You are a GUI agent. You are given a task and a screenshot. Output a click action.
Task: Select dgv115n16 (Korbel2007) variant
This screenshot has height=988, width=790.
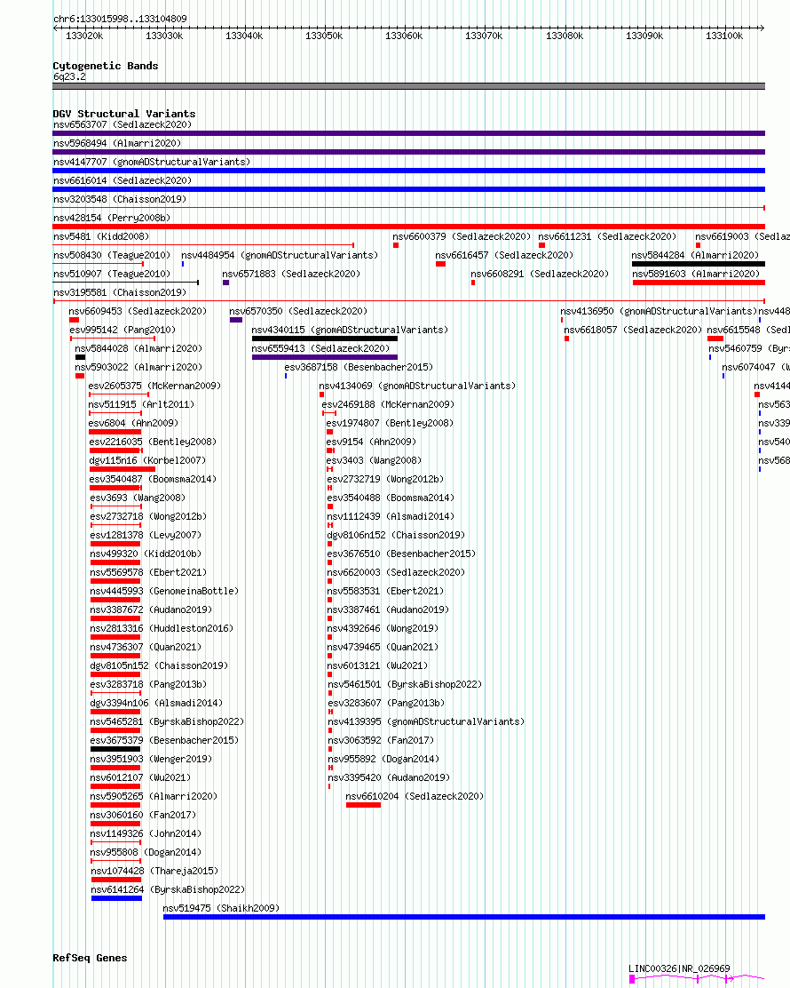(147, 461)
